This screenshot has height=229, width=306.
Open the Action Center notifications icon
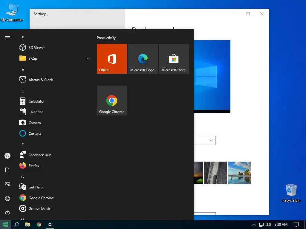296,225
